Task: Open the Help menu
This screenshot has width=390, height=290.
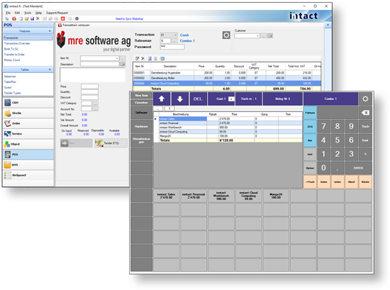Action: click(38, 13)
